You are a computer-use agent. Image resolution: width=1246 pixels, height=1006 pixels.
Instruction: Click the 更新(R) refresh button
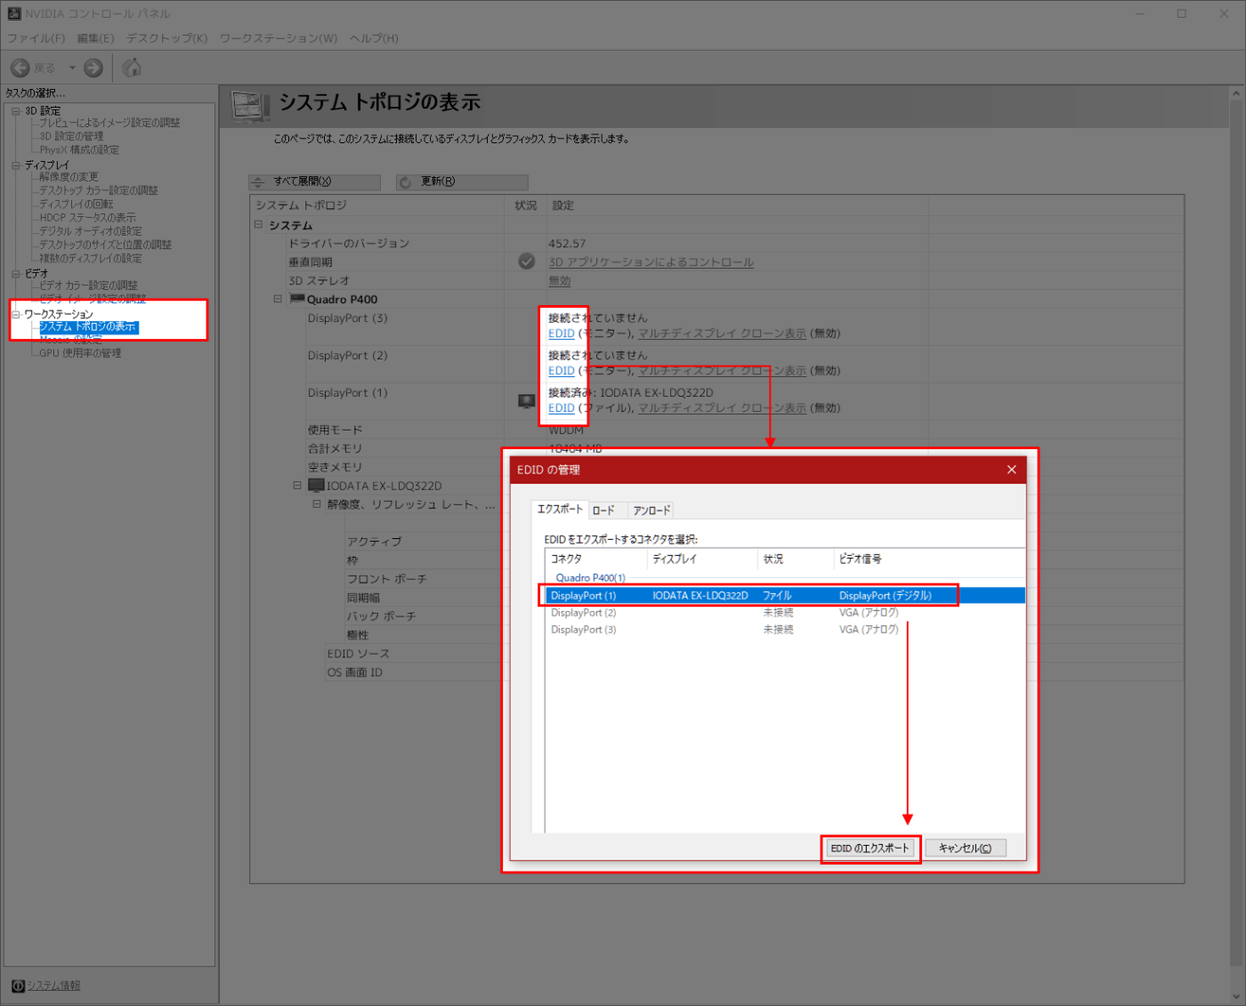point(462,181)
